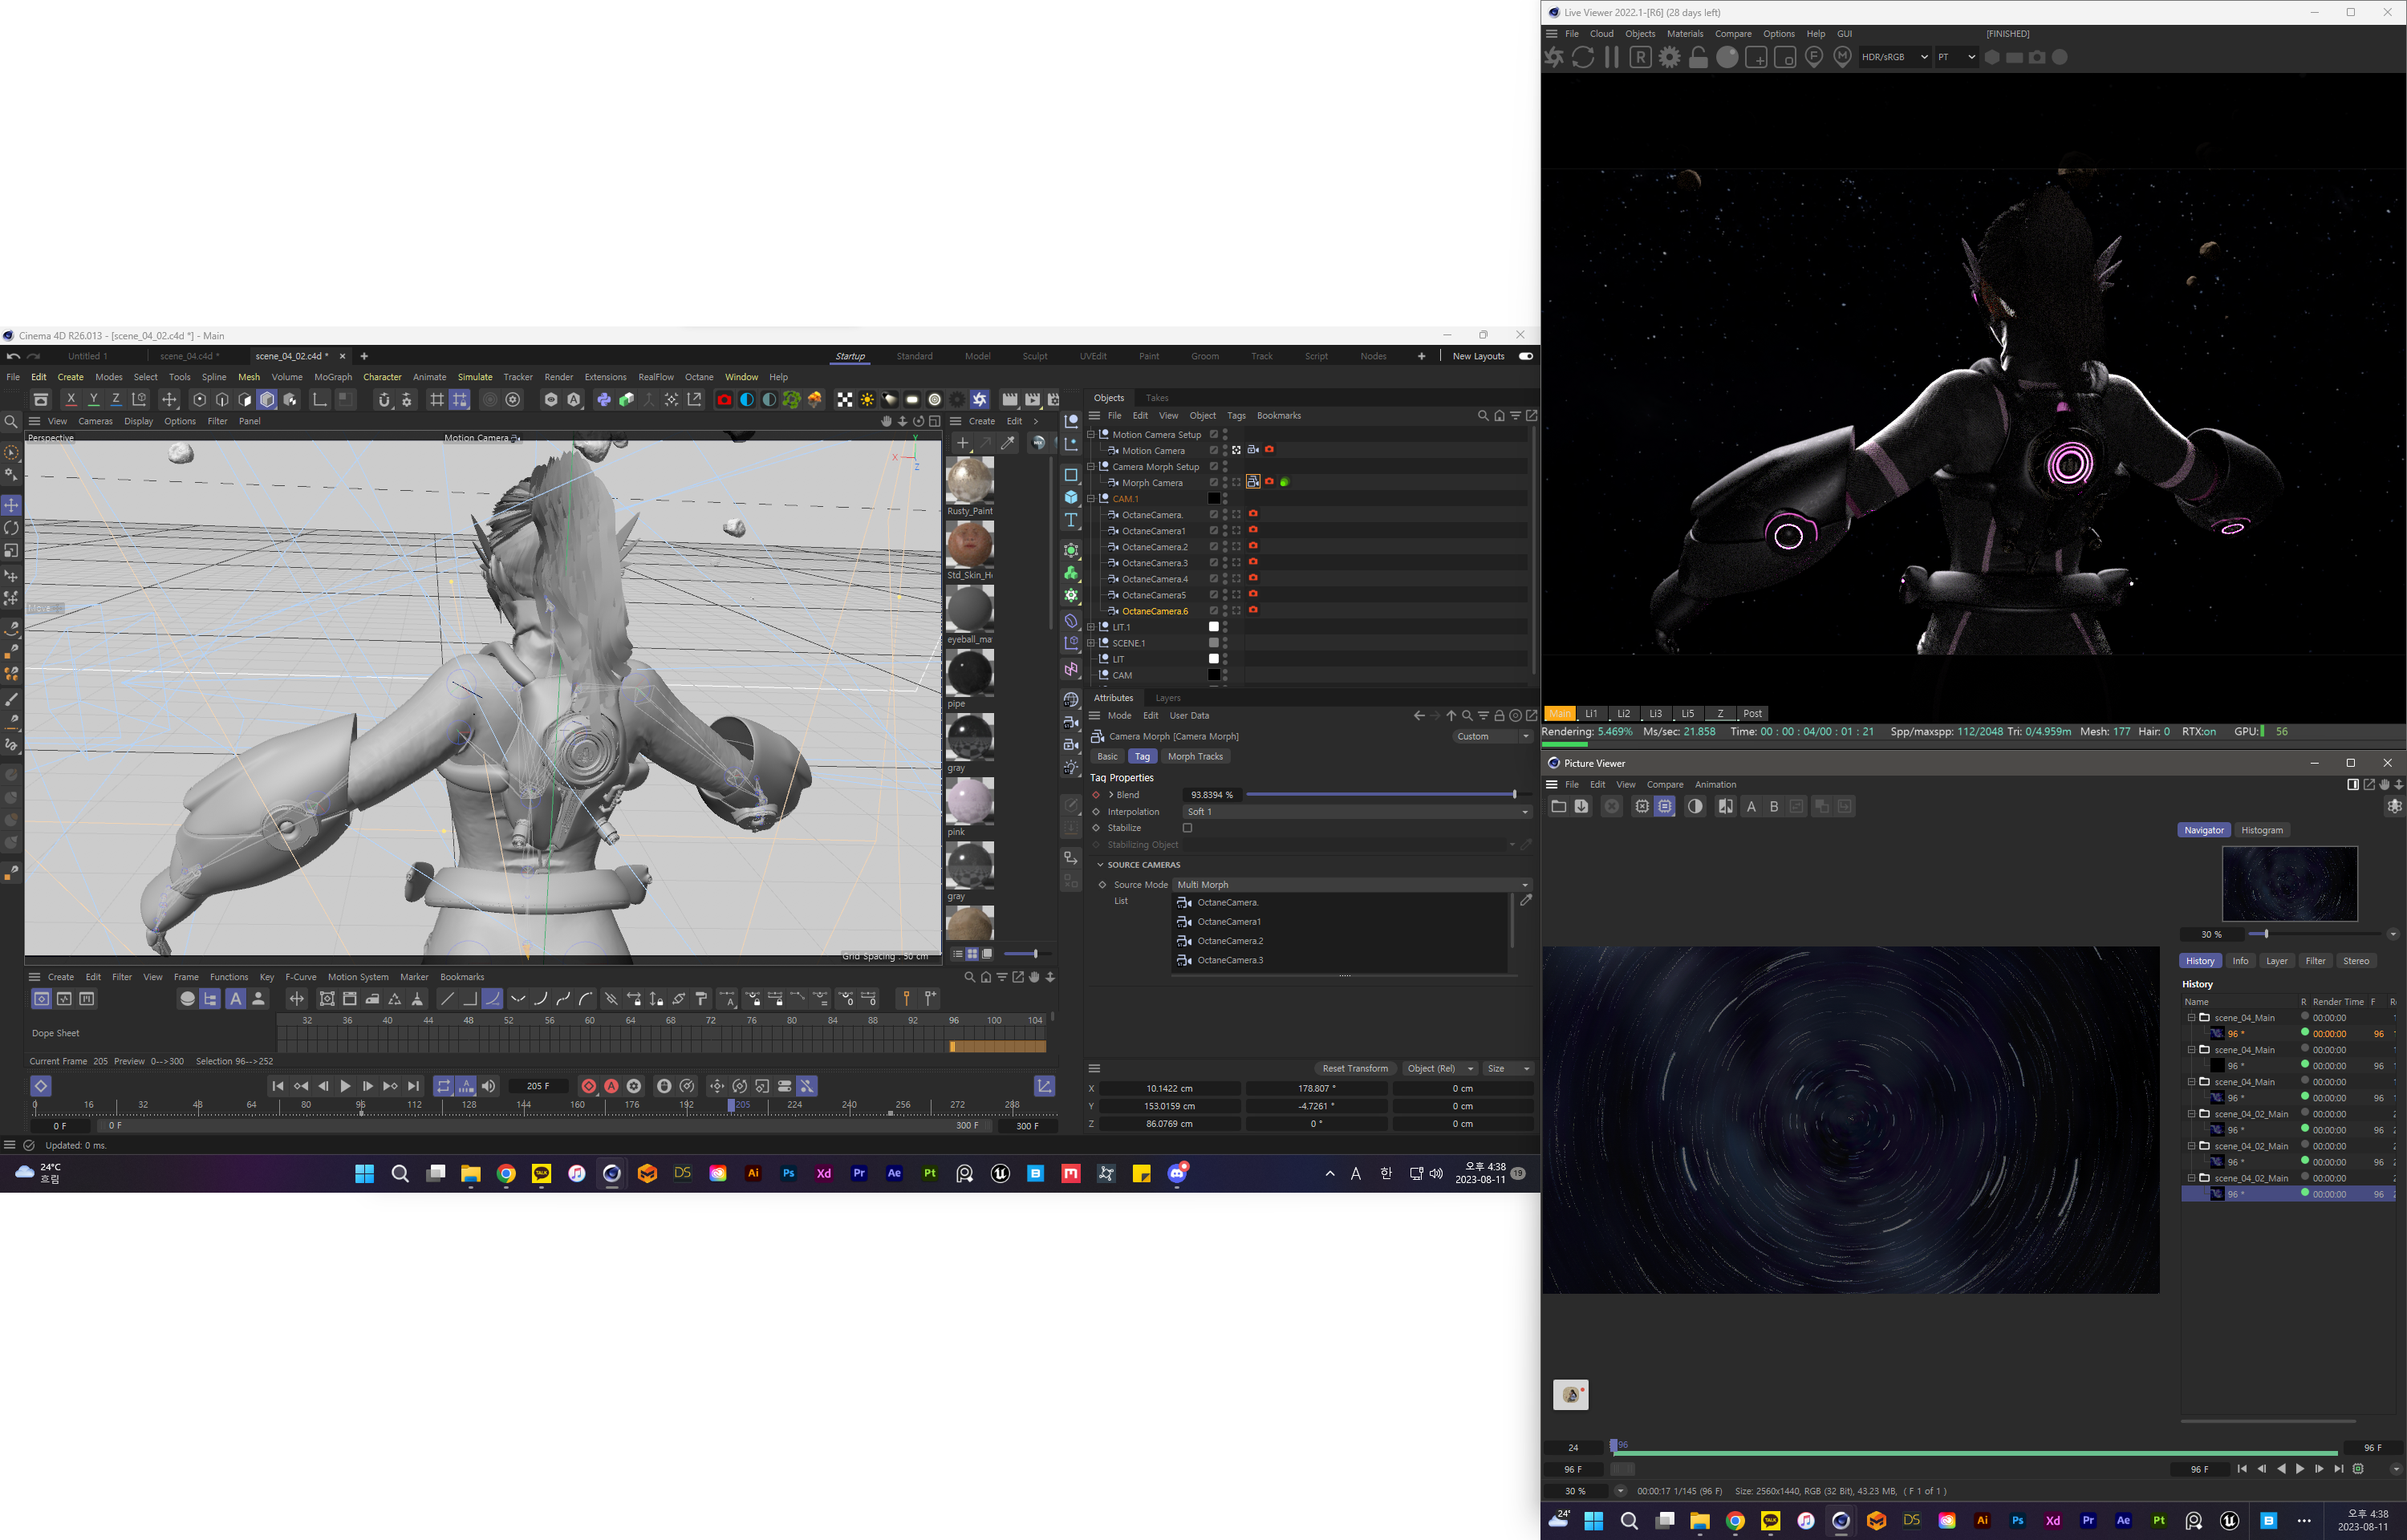Open the Source Mode Multi Morph dropdown

click(x=1352, y=885)
